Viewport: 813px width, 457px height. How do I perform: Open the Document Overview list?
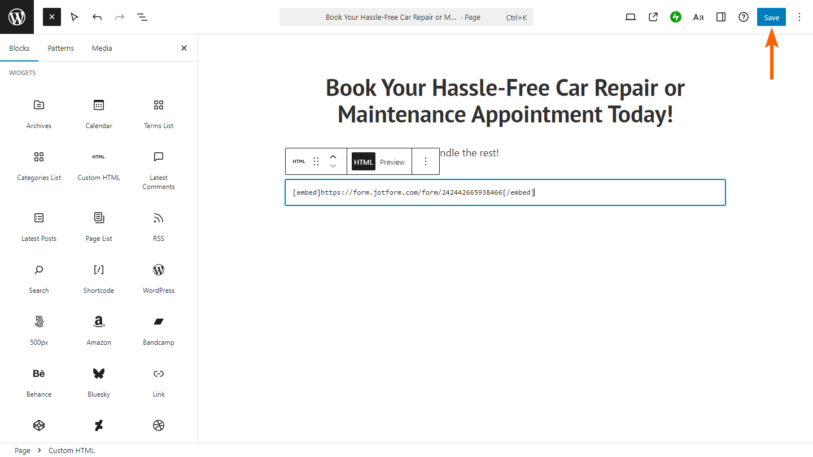click(x=142, y=17)
